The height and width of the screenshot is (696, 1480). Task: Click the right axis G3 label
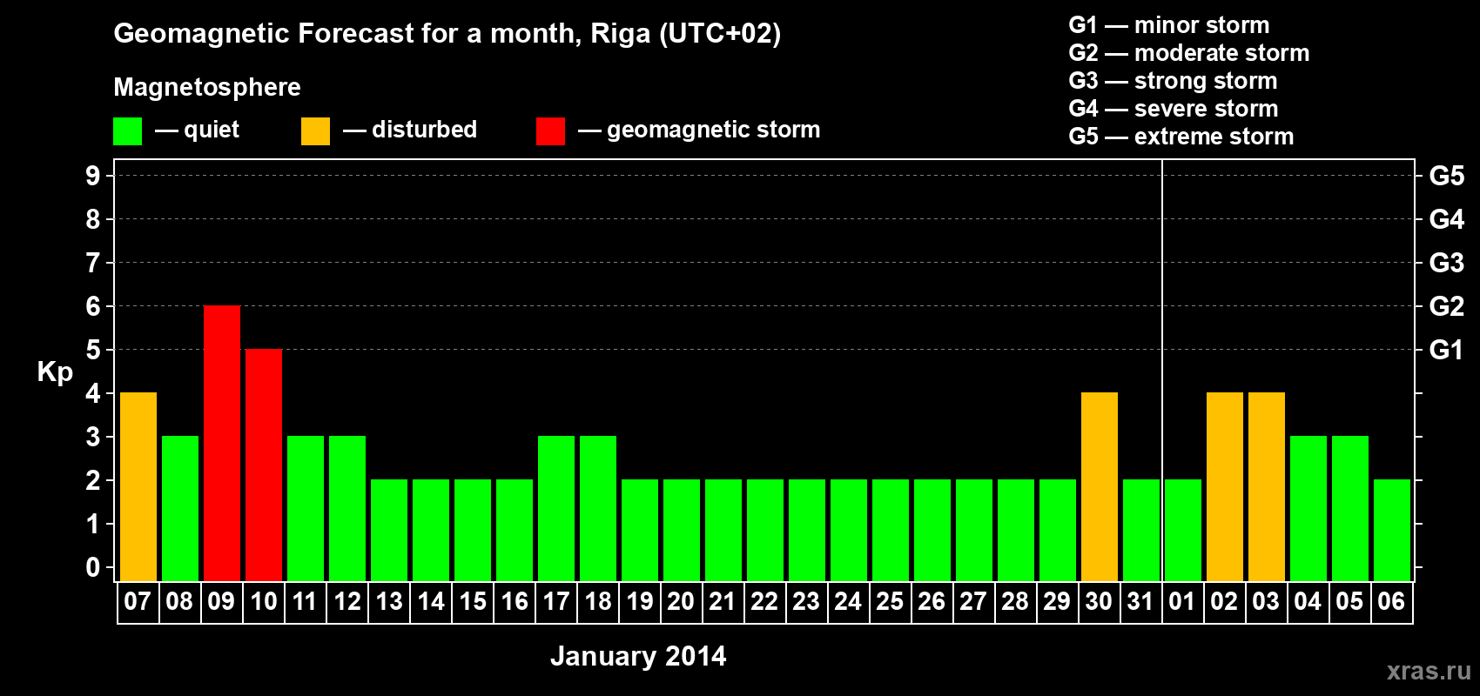click(1446, 263)
